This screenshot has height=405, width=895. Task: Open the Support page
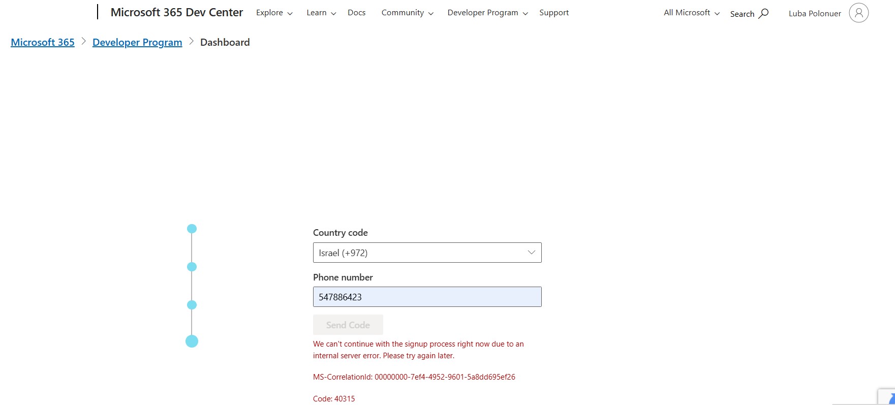pyautogui.click(x=554, y=13)
